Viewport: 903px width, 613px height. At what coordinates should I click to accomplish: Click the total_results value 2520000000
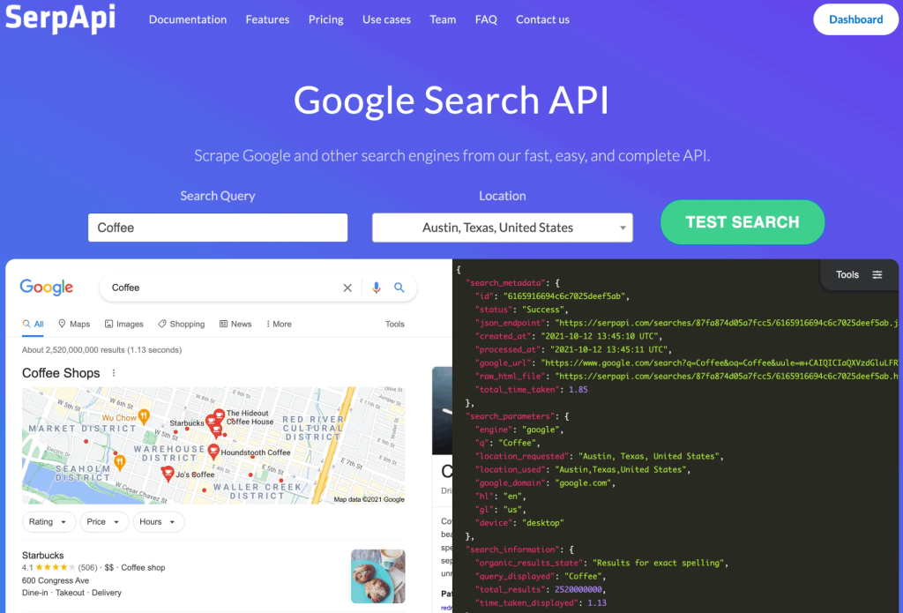[578, 589]
